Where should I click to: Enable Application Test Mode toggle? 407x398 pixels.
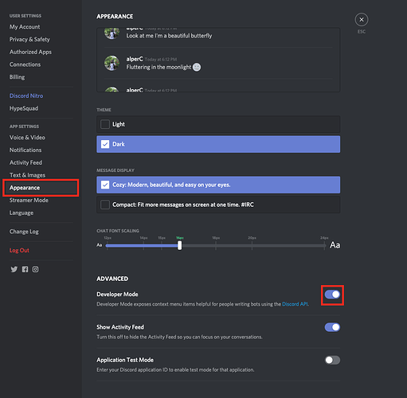coord(332,360)
